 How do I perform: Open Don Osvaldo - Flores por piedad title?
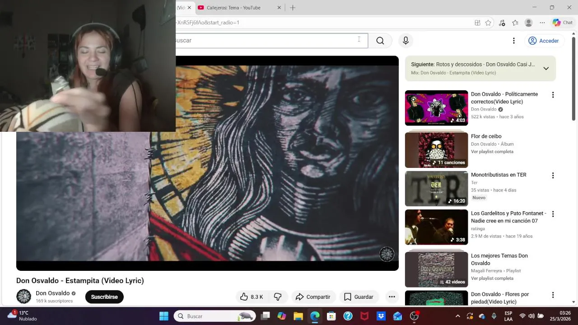500,298
